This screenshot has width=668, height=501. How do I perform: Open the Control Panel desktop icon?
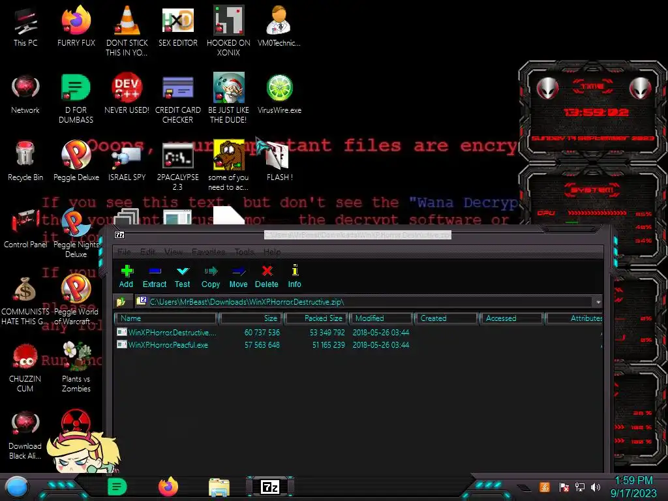coord(25,229)
